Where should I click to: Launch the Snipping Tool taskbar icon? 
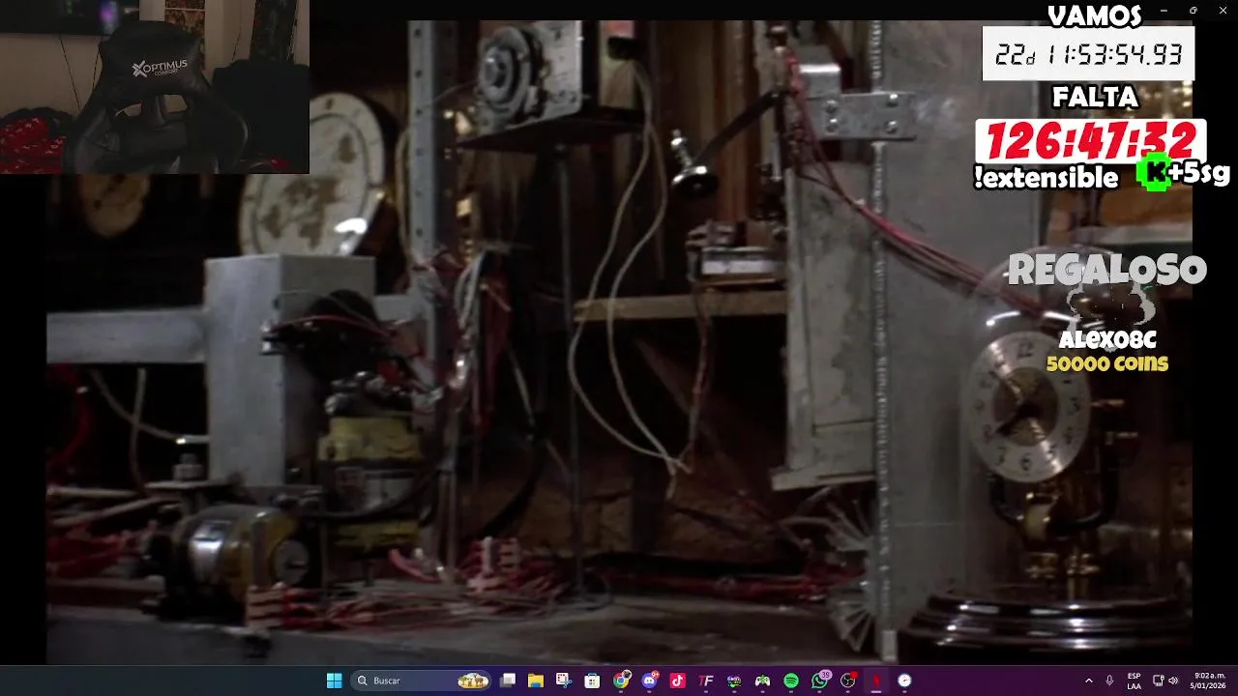coord(564,681)
